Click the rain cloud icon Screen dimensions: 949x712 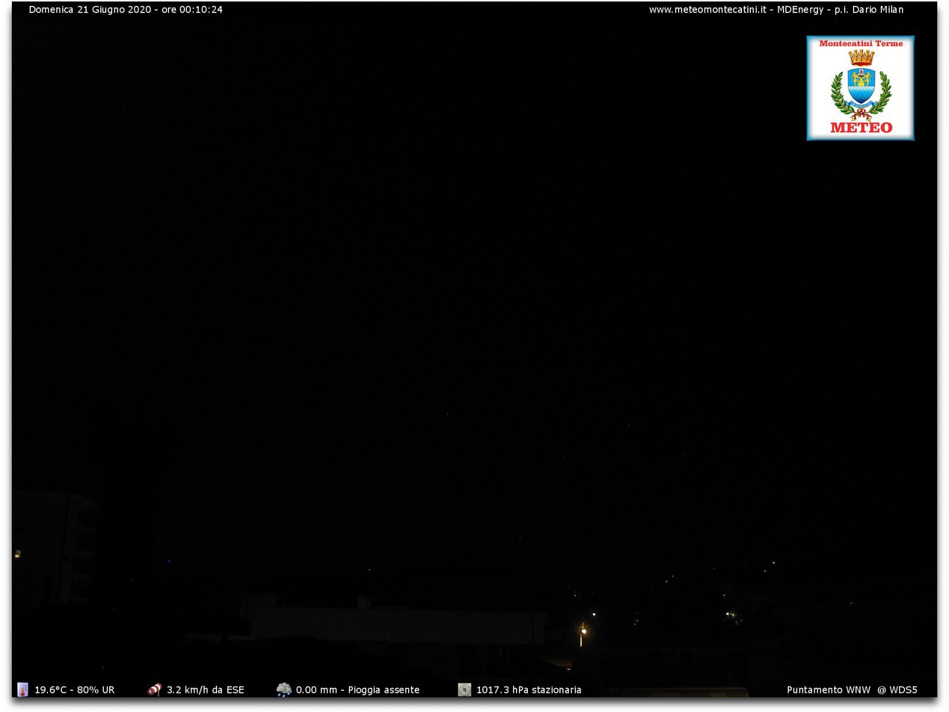pos(284,689)
